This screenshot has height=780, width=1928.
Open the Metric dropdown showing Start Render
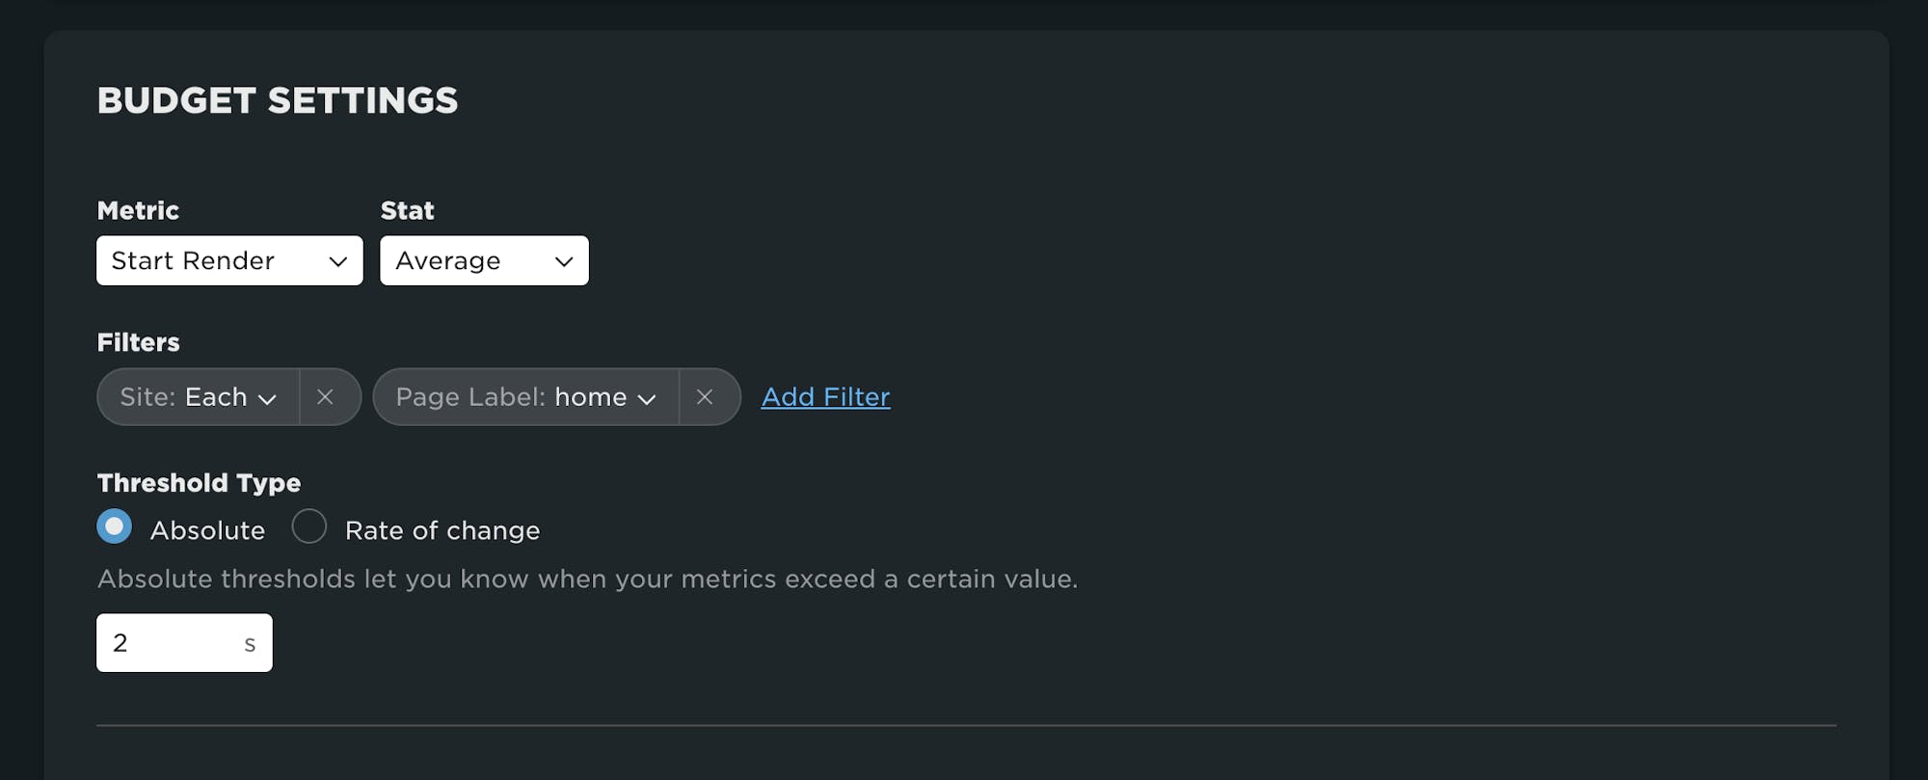point(228,260)
